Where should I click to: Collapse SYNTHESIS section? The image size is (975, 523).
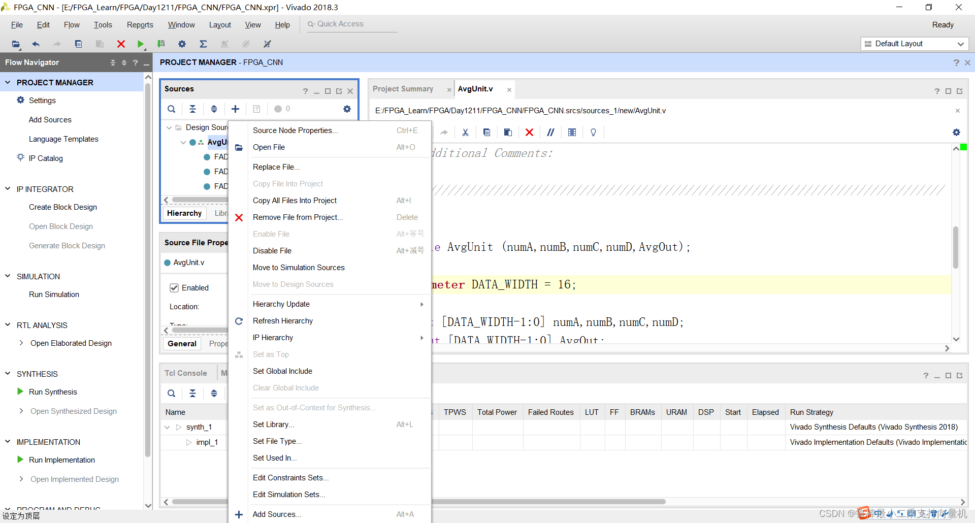click(8, 374)
